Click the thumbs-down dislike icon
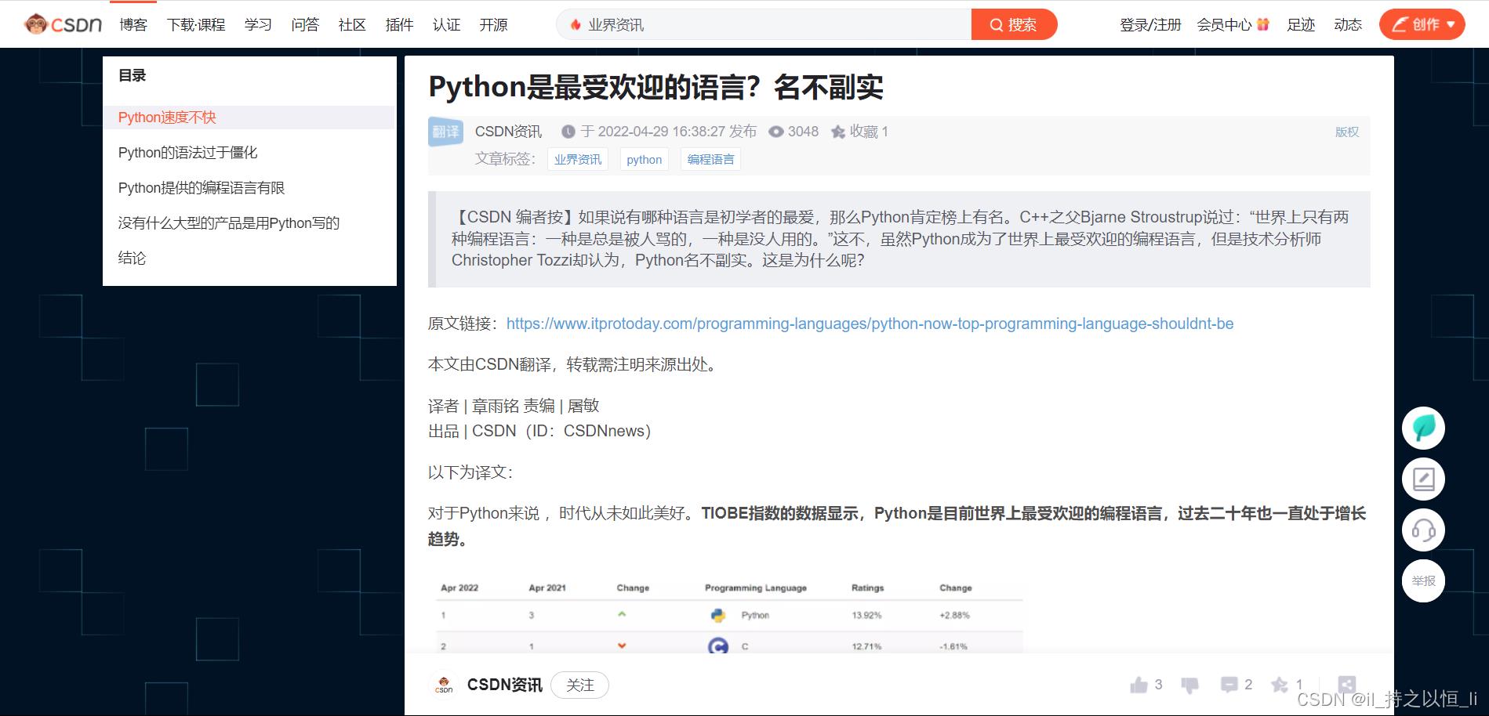1489x716 pixels. tap(1189, 685)
